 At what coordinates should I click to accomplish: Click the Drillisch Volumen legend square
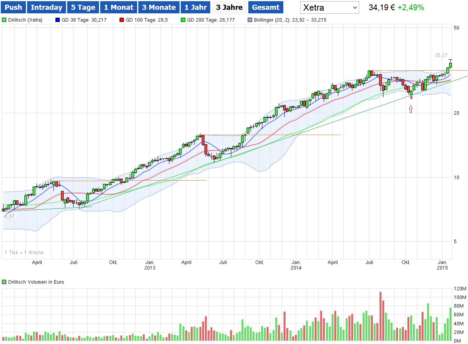pyautogui.click(x=4, y=282)
